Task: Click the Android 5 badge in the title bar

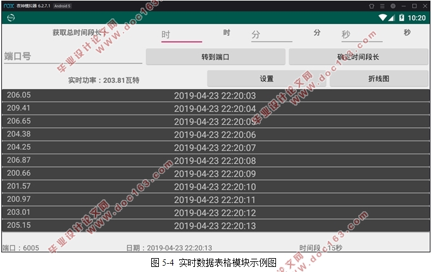Action: [62, 6]
